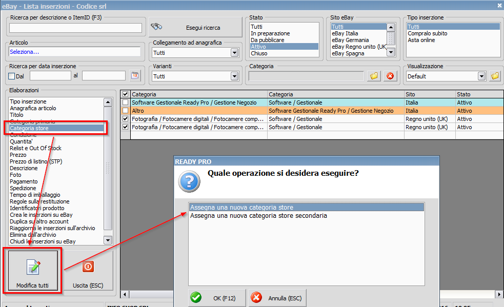Focus the Dal start date field
Image resolution: width=504 pixels, height=307 pixels.
pyautogui.click(x=50, y=76)
